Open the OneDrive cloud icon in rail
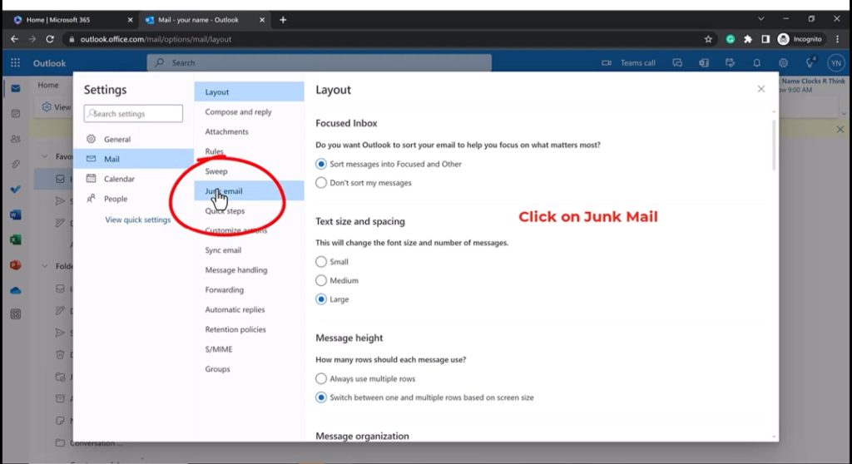This screenshot has height=464, width=852. point(15,290)
